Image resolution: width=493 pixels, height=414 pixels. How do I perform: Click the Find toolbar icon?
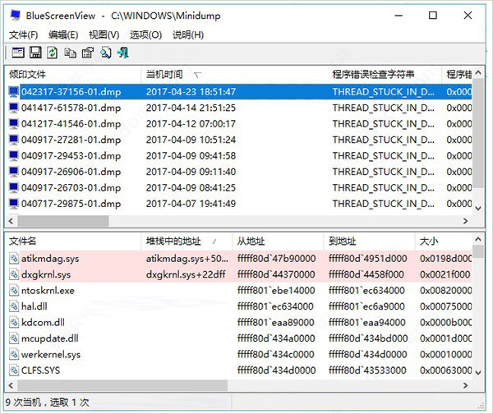pos(106,53)
